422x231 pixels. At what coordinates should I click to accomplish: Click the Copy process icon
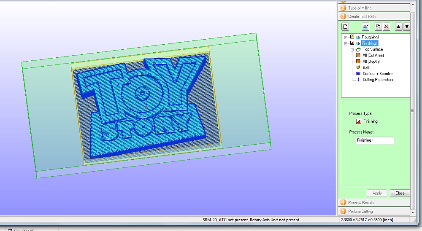378,27
